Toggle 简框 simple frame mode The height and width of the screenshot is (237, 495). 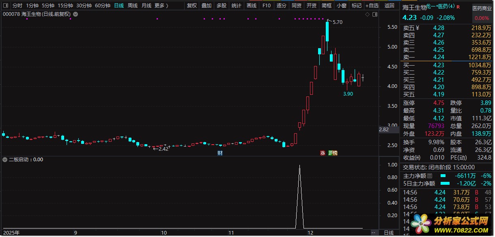pos(326,6)
